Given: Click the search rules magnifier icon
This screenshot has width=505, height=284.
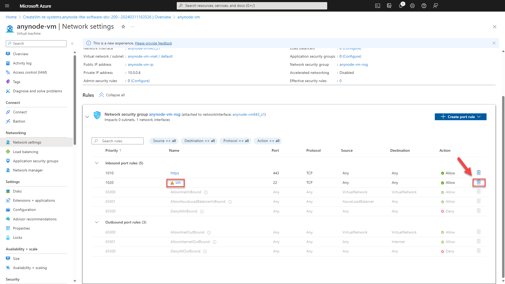Looking at the screenshot, I should pyautogui.click(x=97, y=141).
